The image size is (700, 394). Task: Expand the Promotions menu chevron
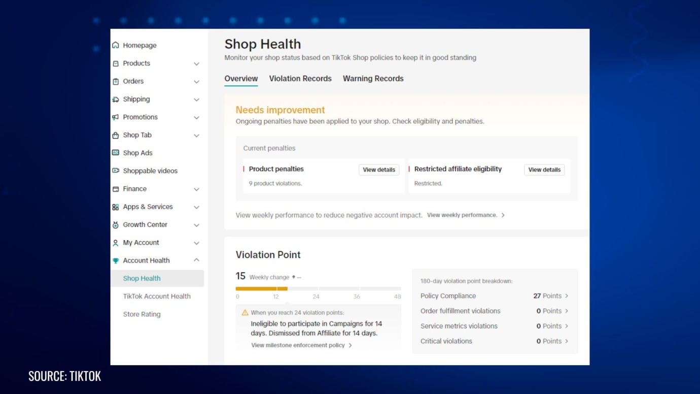pyautogui.click(x=196, y=118)
